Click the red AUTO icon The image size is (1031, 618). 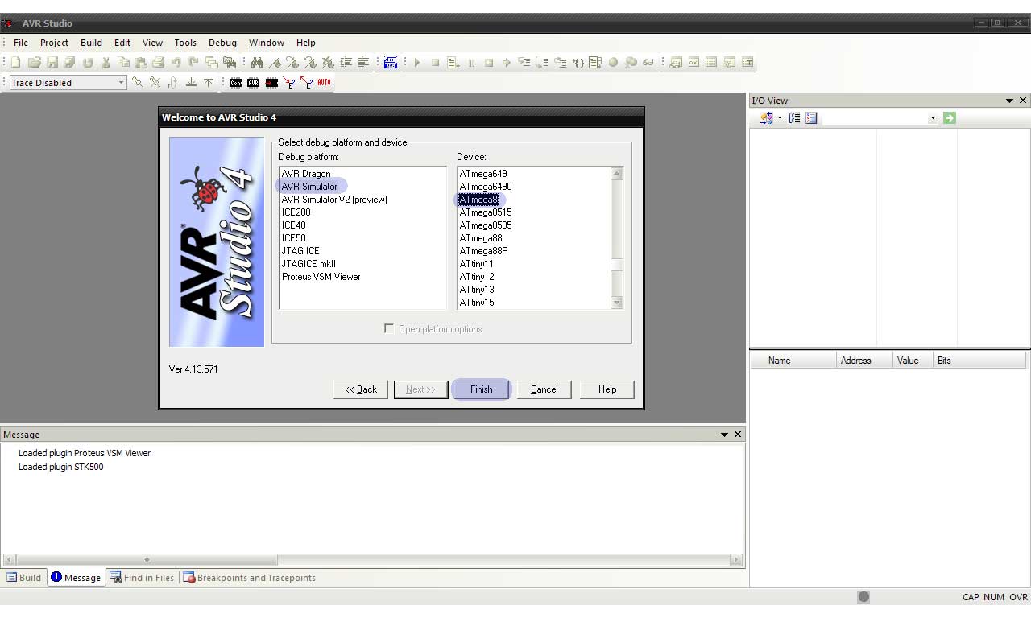click(x=324, y=83)
